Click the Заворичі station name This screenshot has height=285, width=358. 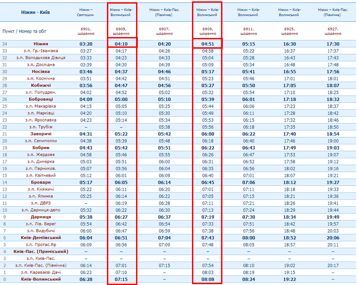(41, 134)
